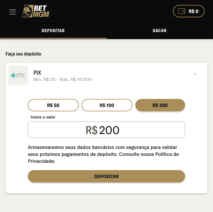The width and height of the screenshot is (213, 212).
Task: Open the hamburger navigation menu
Action: click(x=12, y=12)
